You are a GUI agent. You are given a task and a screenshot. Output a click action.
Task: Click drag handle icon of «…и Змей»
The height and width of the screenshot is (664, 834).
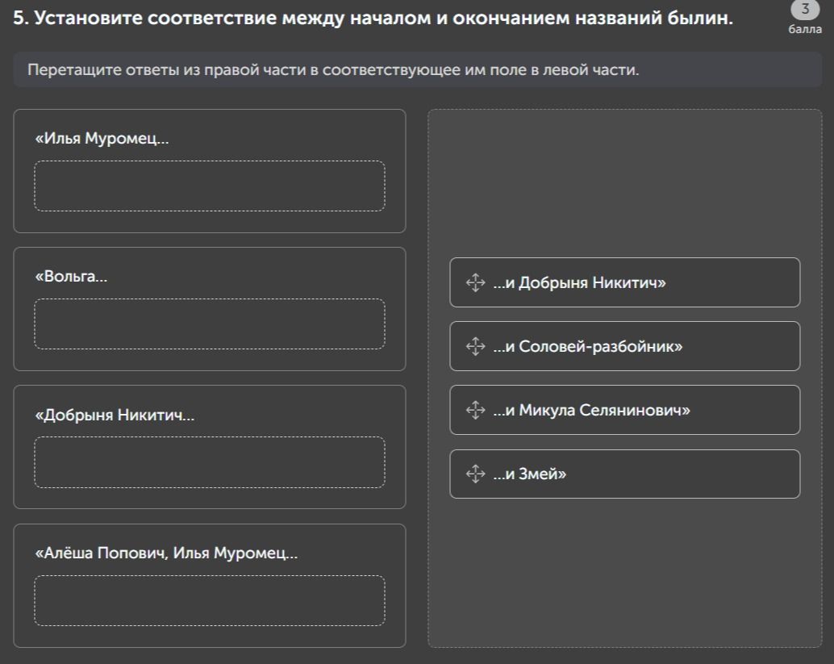click(475, 474)
